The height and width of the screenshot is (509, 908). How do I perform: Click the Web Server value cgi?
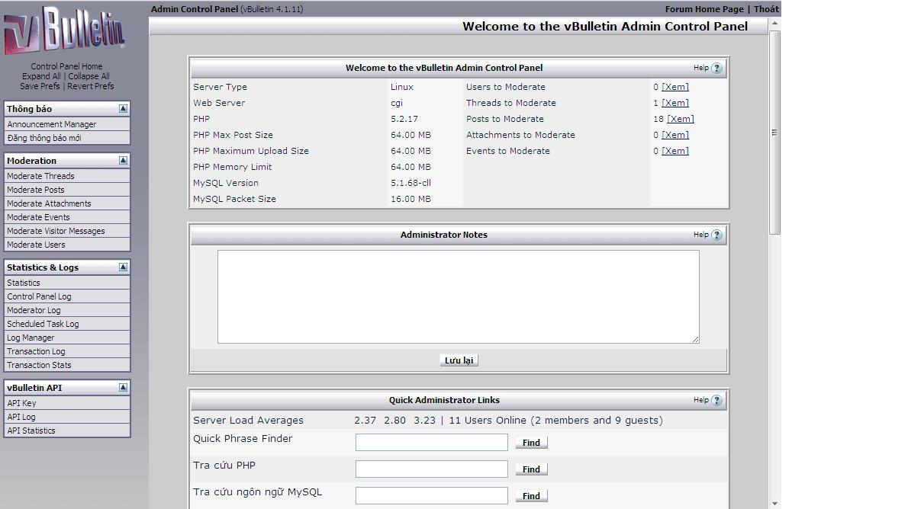[x=397, y=103]
